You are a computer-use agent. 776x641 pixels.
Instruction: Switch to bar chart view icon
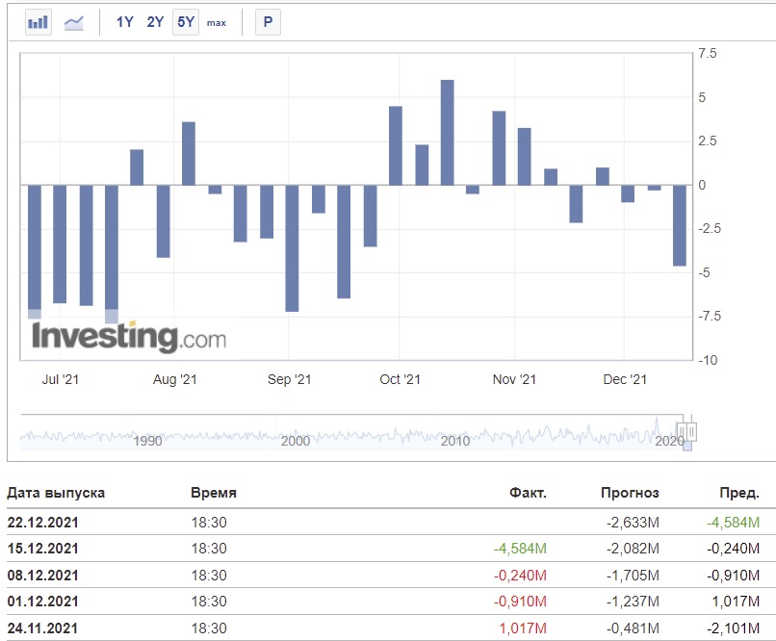(x=39, y=22)
